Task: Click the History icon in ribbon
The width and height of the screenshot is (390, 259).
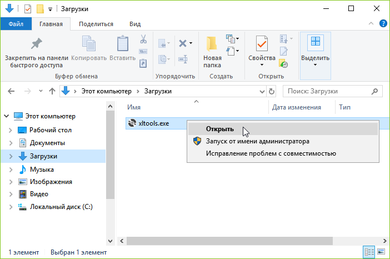Action: [283, 63]
